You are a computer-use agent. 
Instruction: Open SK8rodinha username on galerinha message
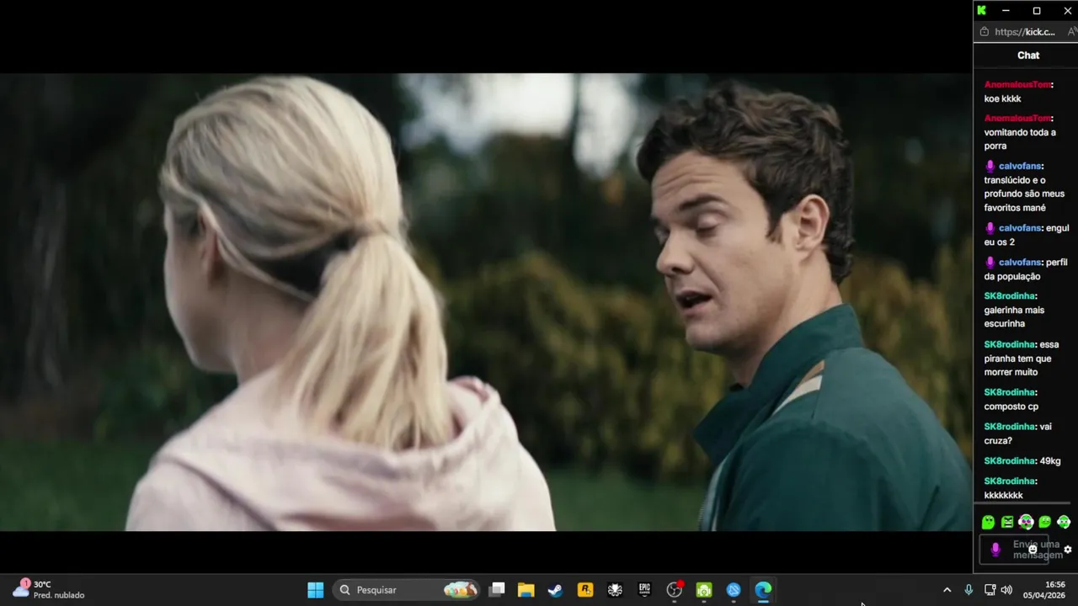pos(1009,296)
